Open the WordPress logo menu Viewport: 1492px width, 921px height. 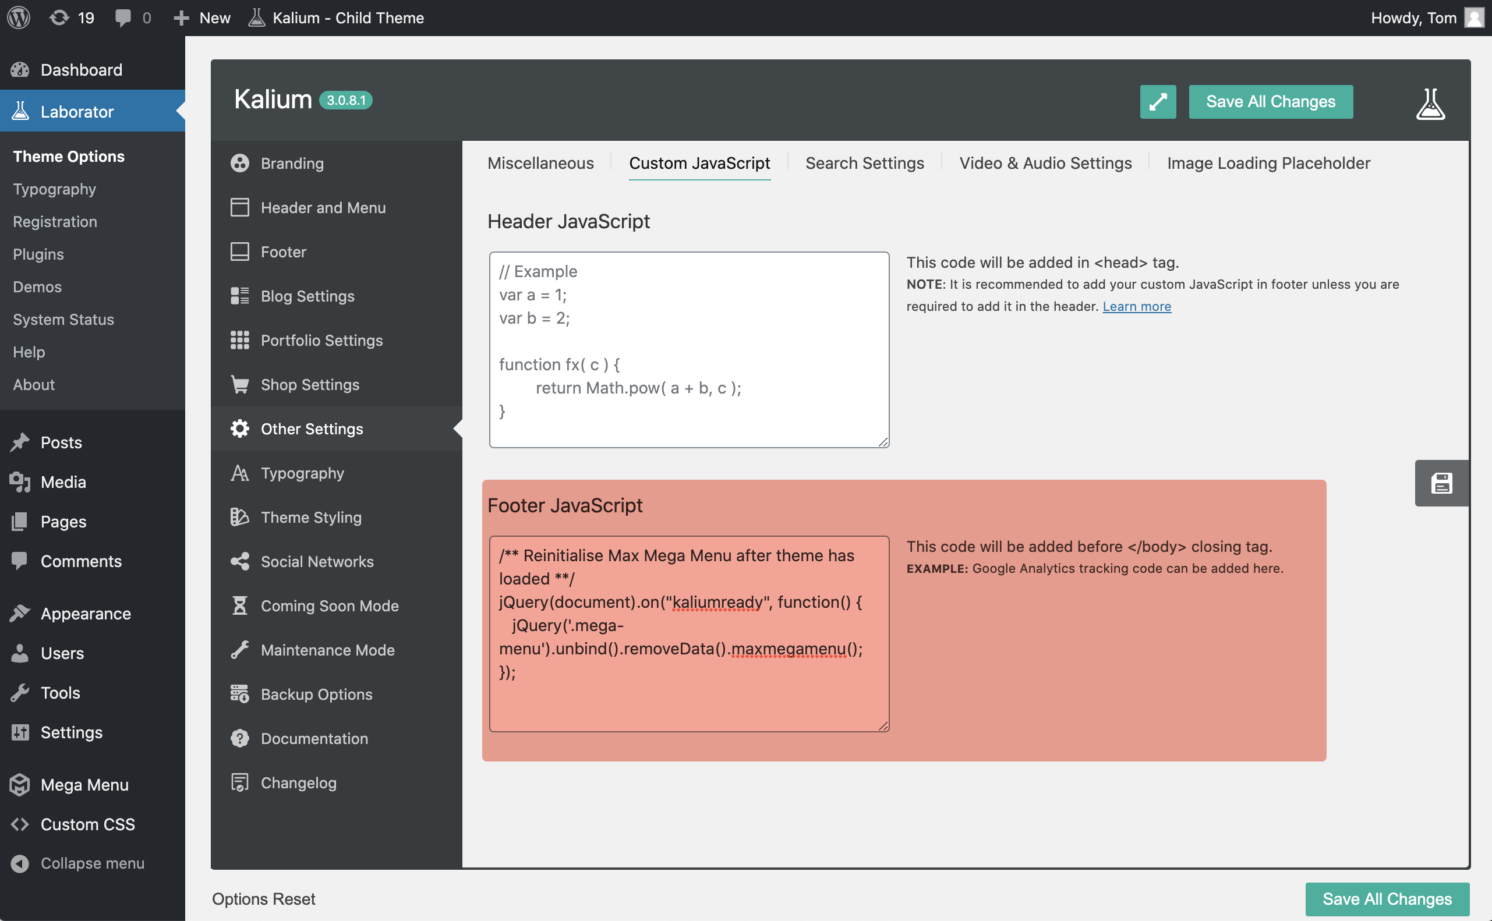pyautogui.click(x=19, y=17)
